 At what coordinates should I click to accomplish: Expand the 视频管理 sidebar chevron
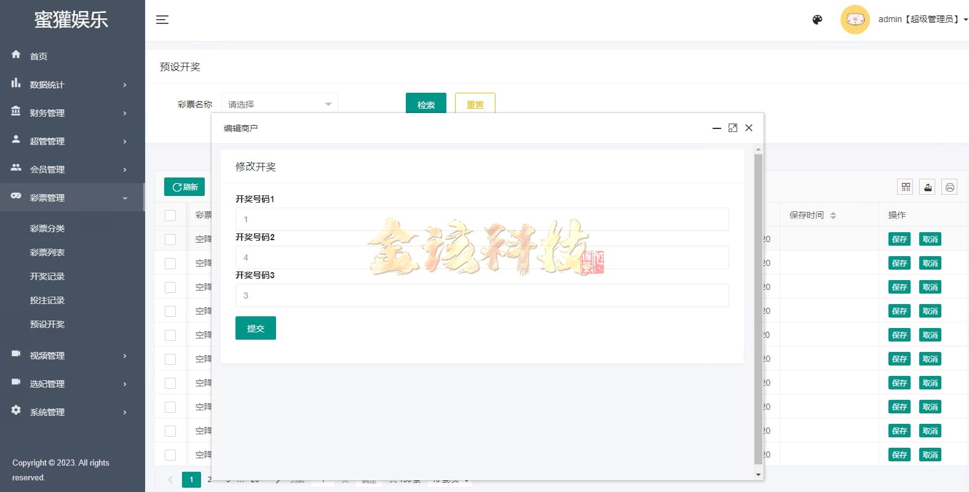click(x=125, y=356)
